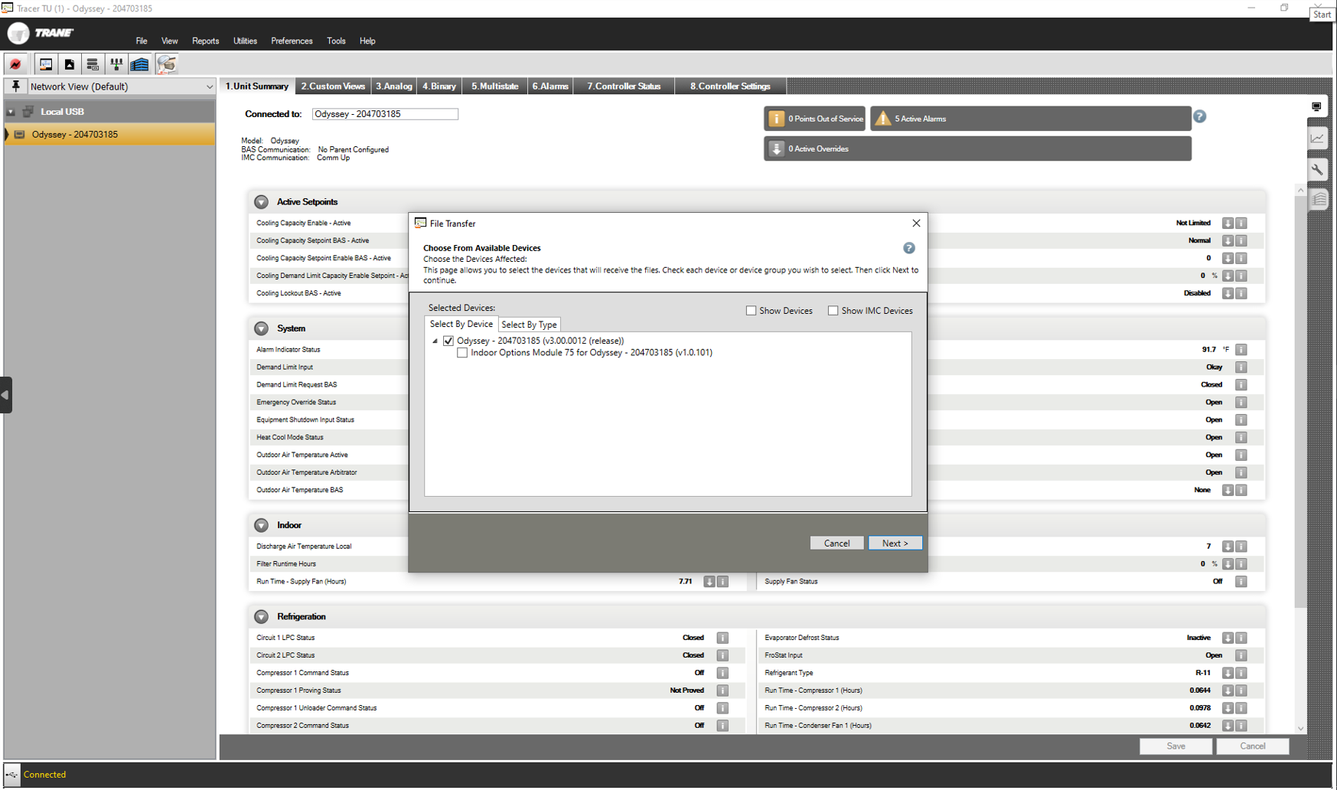Image resolution: width=1337 pixels, height=790 pixels.
Task: Click info icon for Compressor 1 Proving Status
Action: (722, 690)
